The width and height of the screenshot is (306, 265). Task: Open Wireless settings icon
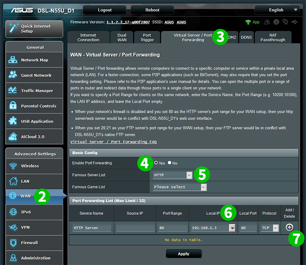pos(13,166)
